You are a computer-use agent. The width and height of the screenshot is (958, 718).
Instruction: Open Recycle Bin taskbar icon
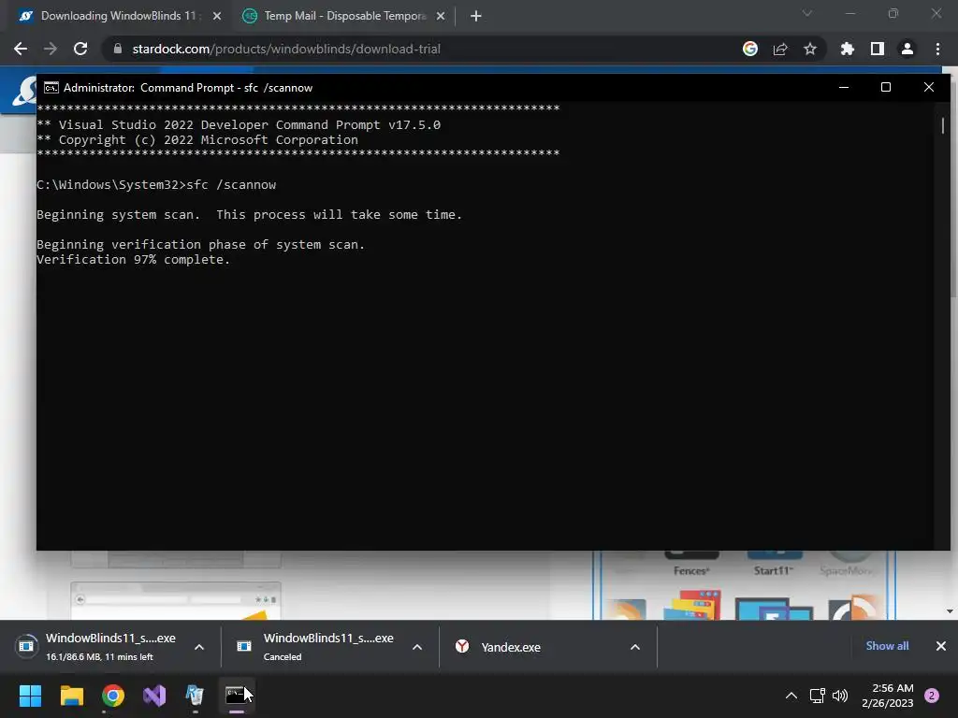pyautogui.click(x=195, y=695)
